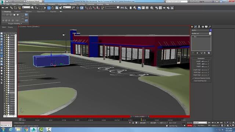Click the search keyword input field
Viewport: 235px width, 132px height.
[177, 1]
